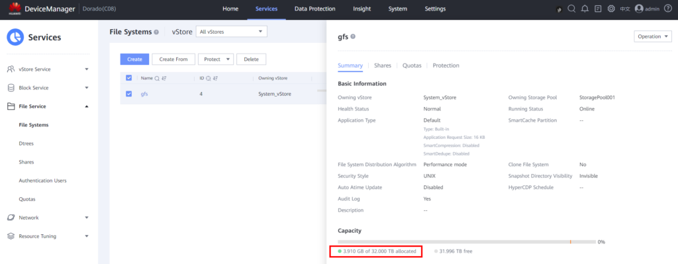Search by ID column magnifier icon
678x264 pixels.
[209, 78]
